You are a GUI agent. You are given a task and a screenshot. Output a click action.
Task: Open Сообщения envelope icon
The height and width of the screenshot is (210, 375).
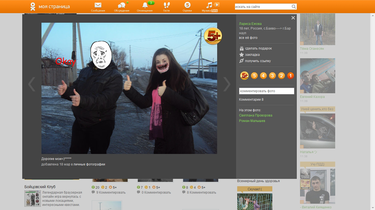coord(98,5)
